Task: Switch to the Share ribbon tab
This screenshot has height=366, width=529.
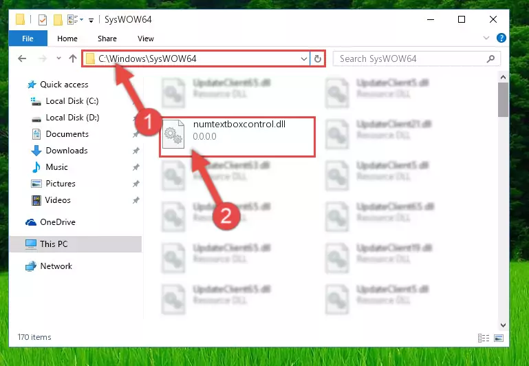Action: pos(107,39)
